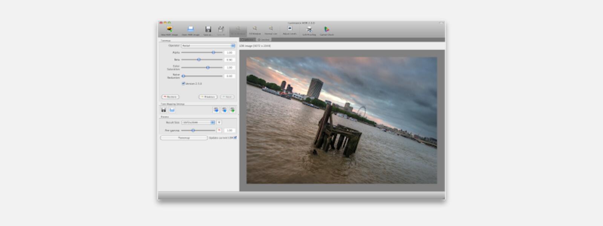Click the Noise Reduction value field
The width and height of the screenshot is (603, 226).
[x=230, y=76]
